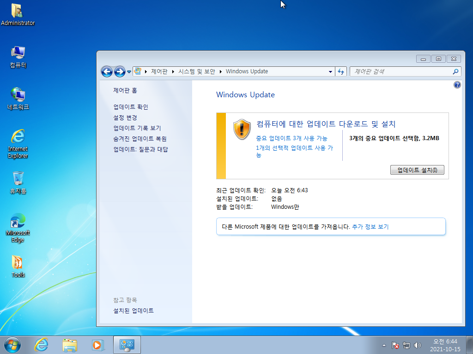The image size is (473, 354).
Task: Open the 컴퓨터 desktop icon
Action: [18, 57]
